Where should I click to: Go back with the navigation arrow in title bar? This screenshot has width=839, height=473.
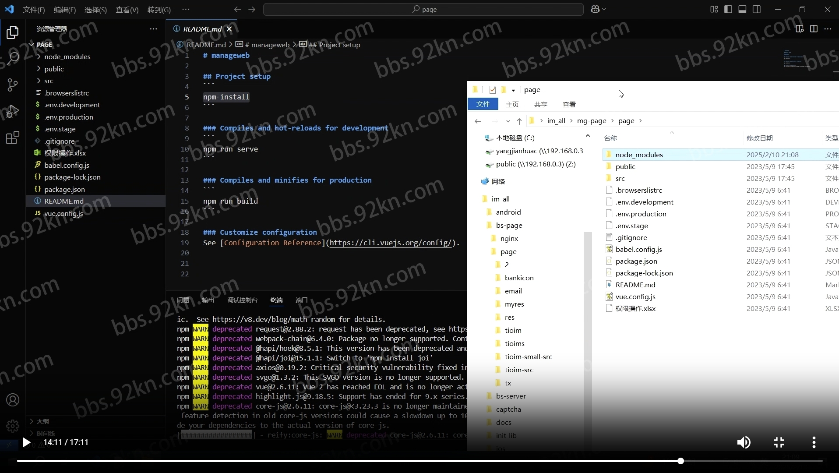(237, 9)
